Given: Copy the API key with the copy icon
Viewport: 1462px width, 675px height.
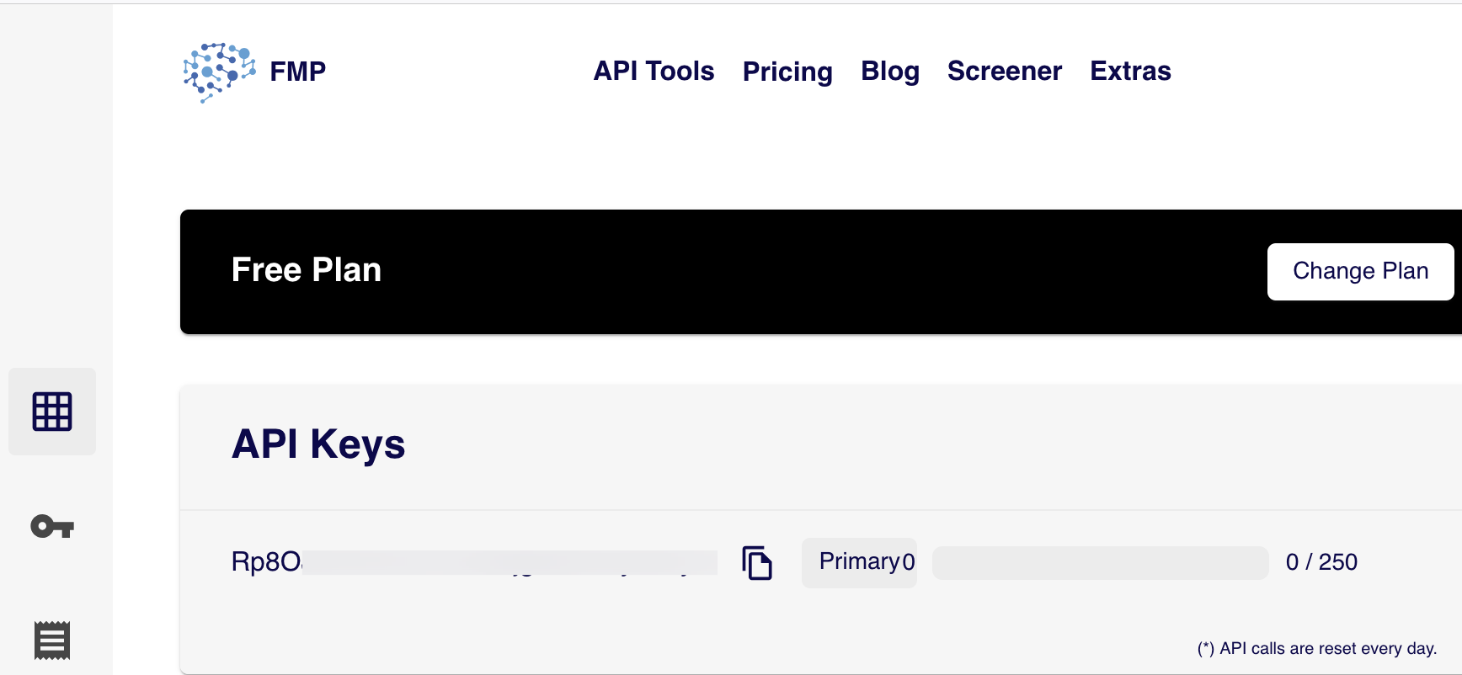Looking at the screenshot, I should pyautogui.click(x=756, y=563).
